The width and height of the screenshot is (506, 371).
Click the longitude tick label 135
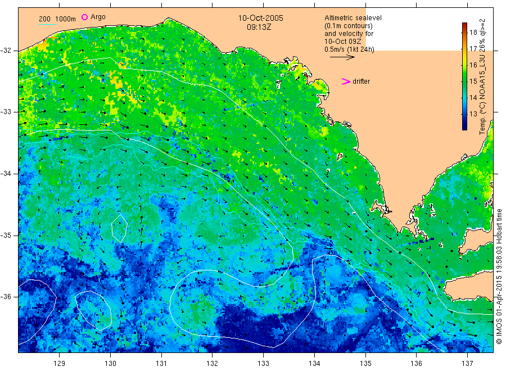pyautogui.click(x=365, y=364)
